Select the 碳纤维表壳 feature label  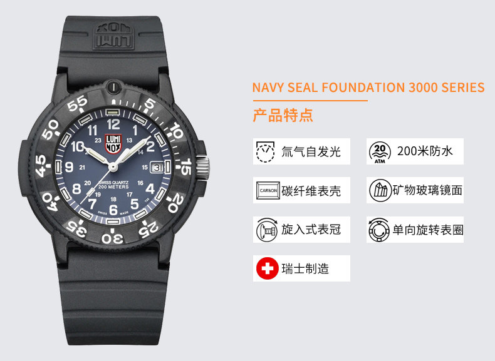tap(311, 191)
